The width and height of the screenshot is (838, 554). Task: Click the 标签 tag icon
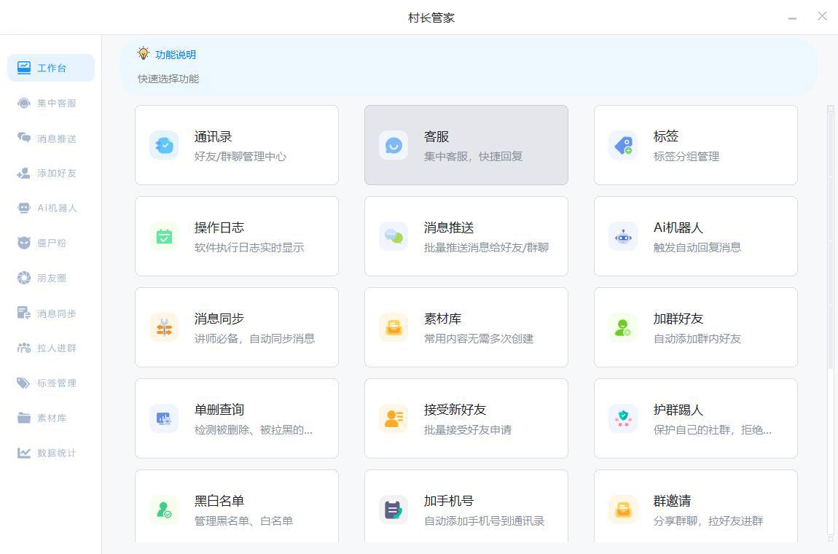coord(623,145)
